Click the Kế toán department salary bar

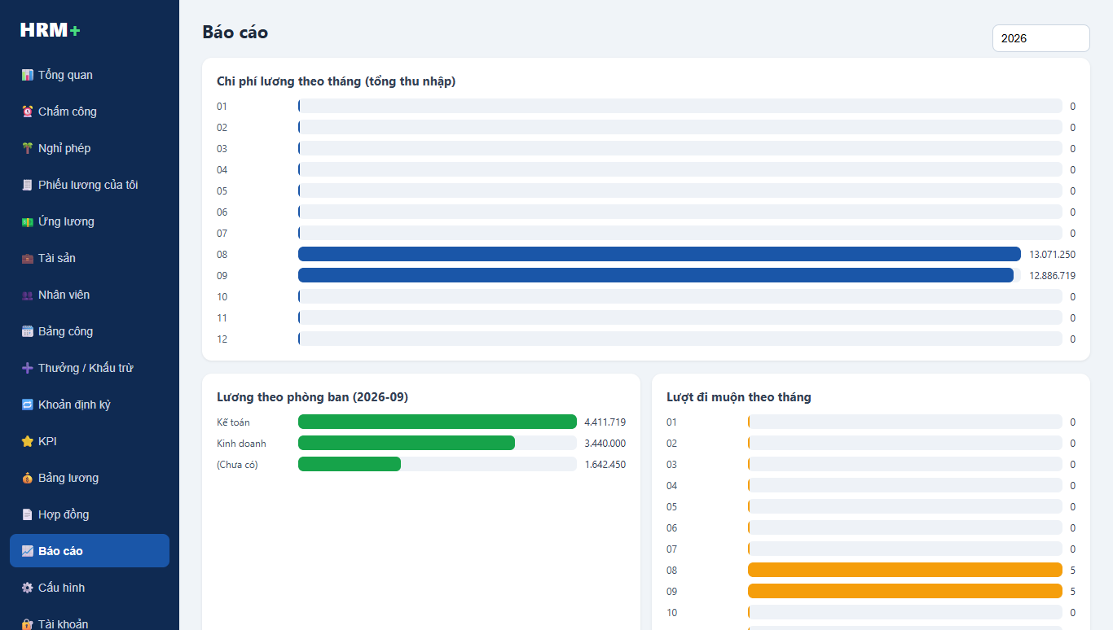pos(438,422)
